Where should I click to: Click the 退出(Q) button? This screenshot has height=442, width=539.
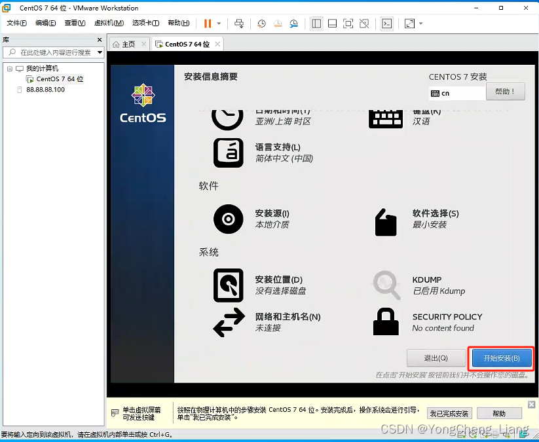pos(436,358)
